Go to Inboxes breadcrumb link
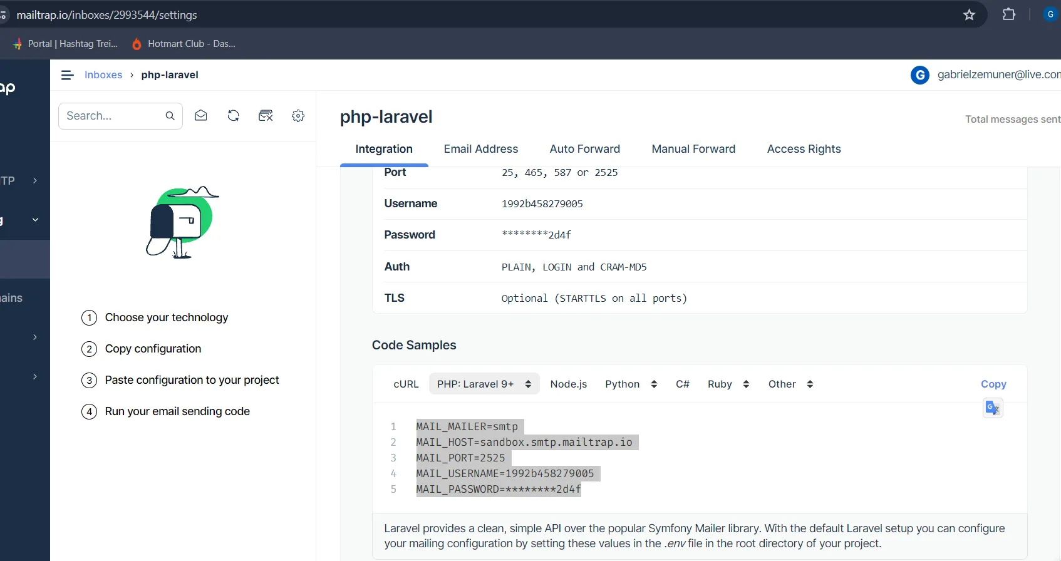The height and width of the screenshot is (561, 1061). click(x=103, y=75)
